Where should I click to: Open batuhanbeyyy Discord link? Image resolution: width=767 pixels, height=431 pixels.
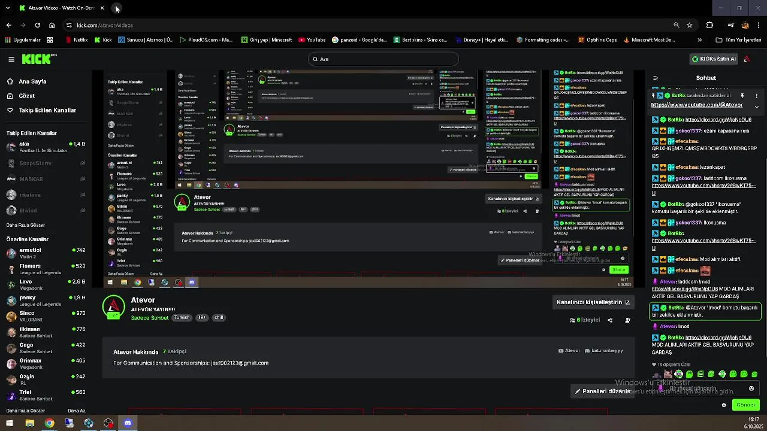pyautogui.click(x=603, y=351)
